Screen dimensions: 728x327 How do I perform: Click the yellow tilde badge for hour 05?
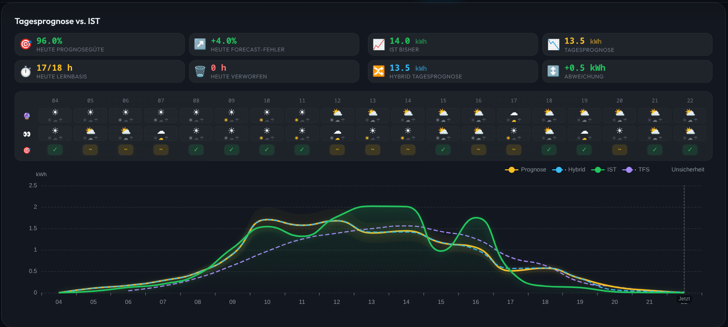click(x=90, y=150)
